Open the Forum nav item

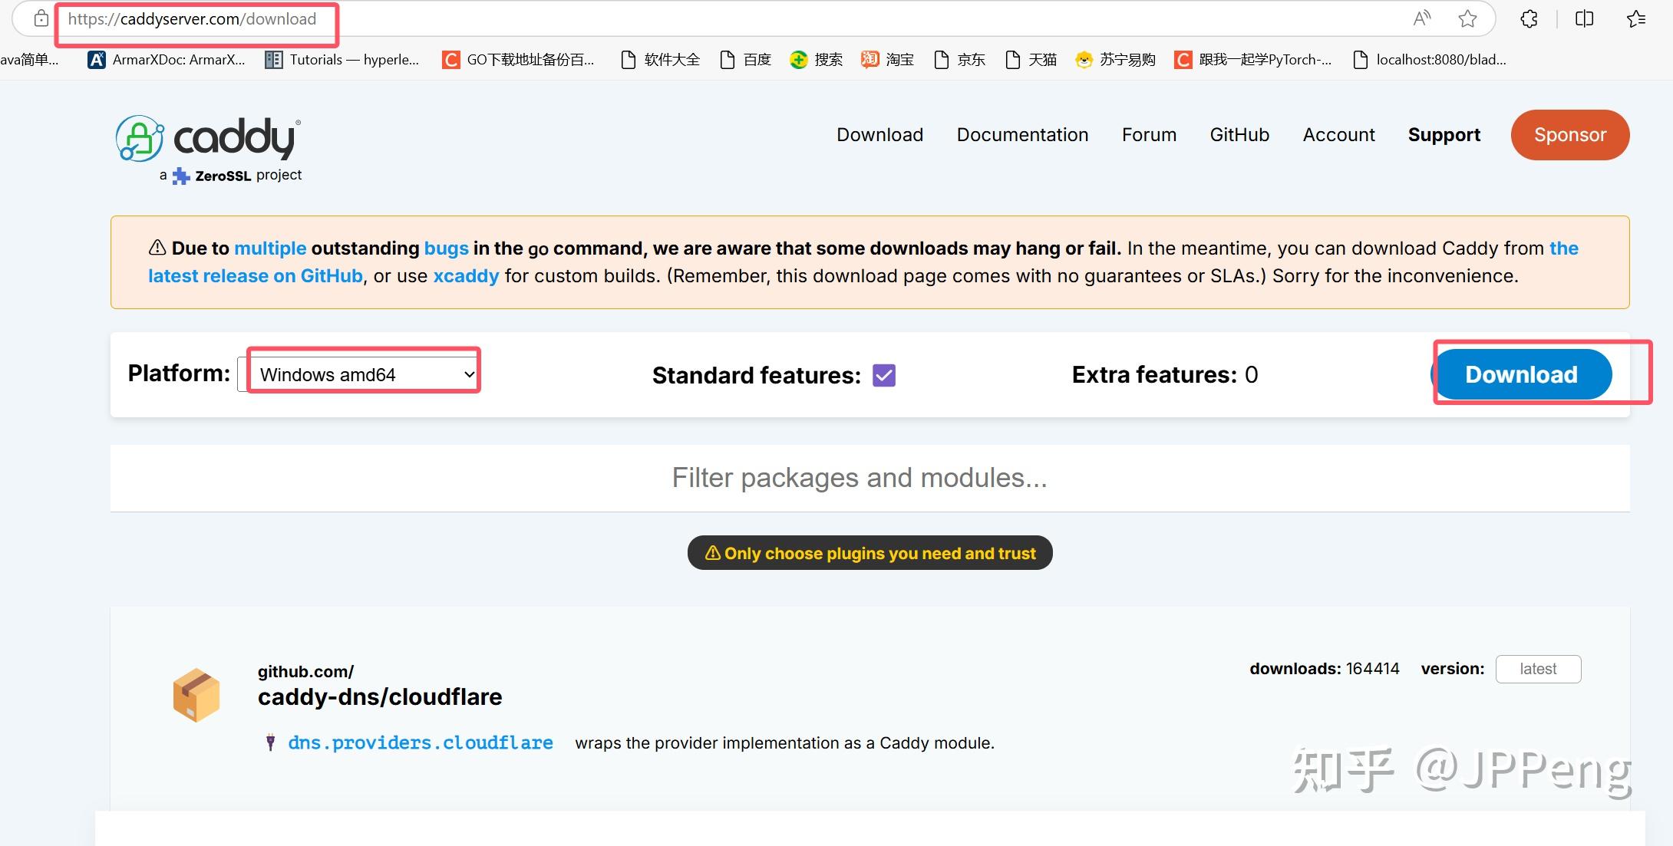click(x=1149, y=135)
